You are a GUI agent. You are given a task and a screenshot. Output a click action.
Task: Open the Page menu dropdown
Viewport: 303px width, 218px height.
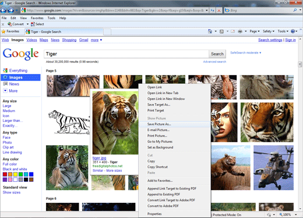click(x=255, y=31)
